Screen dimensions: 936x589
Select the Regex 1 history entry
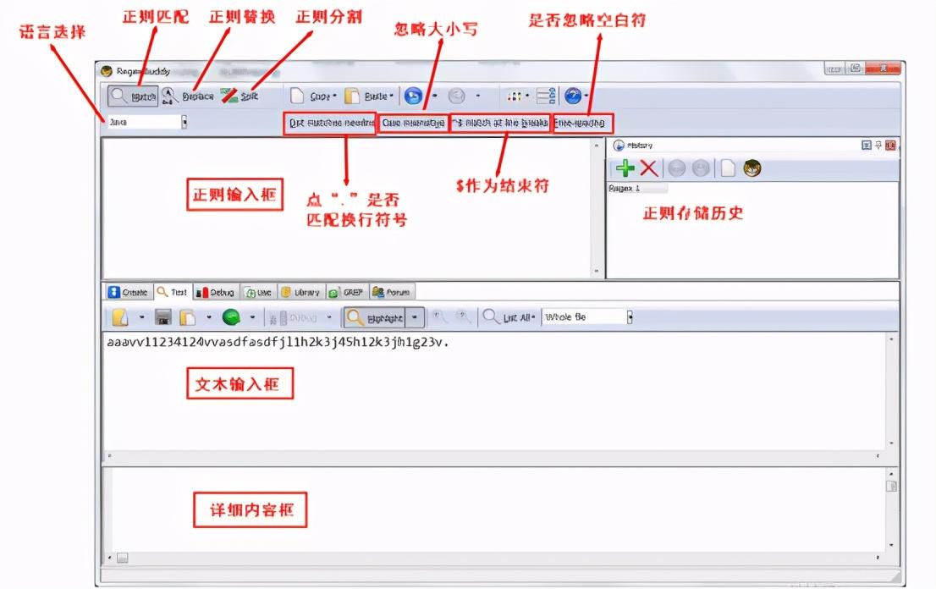(637, 188)
